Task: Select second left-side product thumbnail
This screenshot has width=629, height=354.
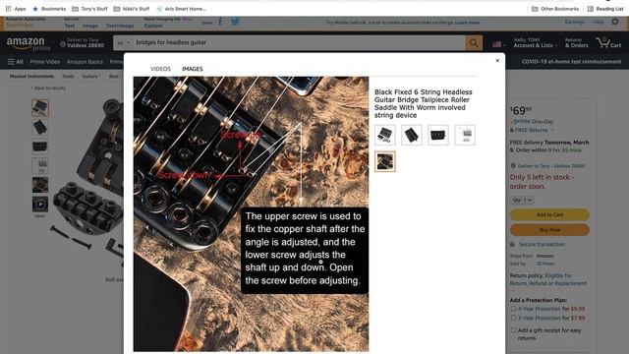Action: coord(40,127)
